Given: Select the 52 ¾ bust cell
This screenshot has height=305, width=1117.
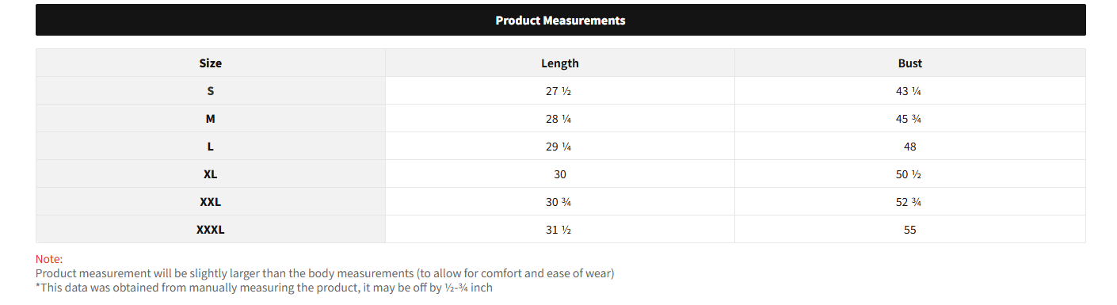Looking at the screenshot, I should point(910,202).
